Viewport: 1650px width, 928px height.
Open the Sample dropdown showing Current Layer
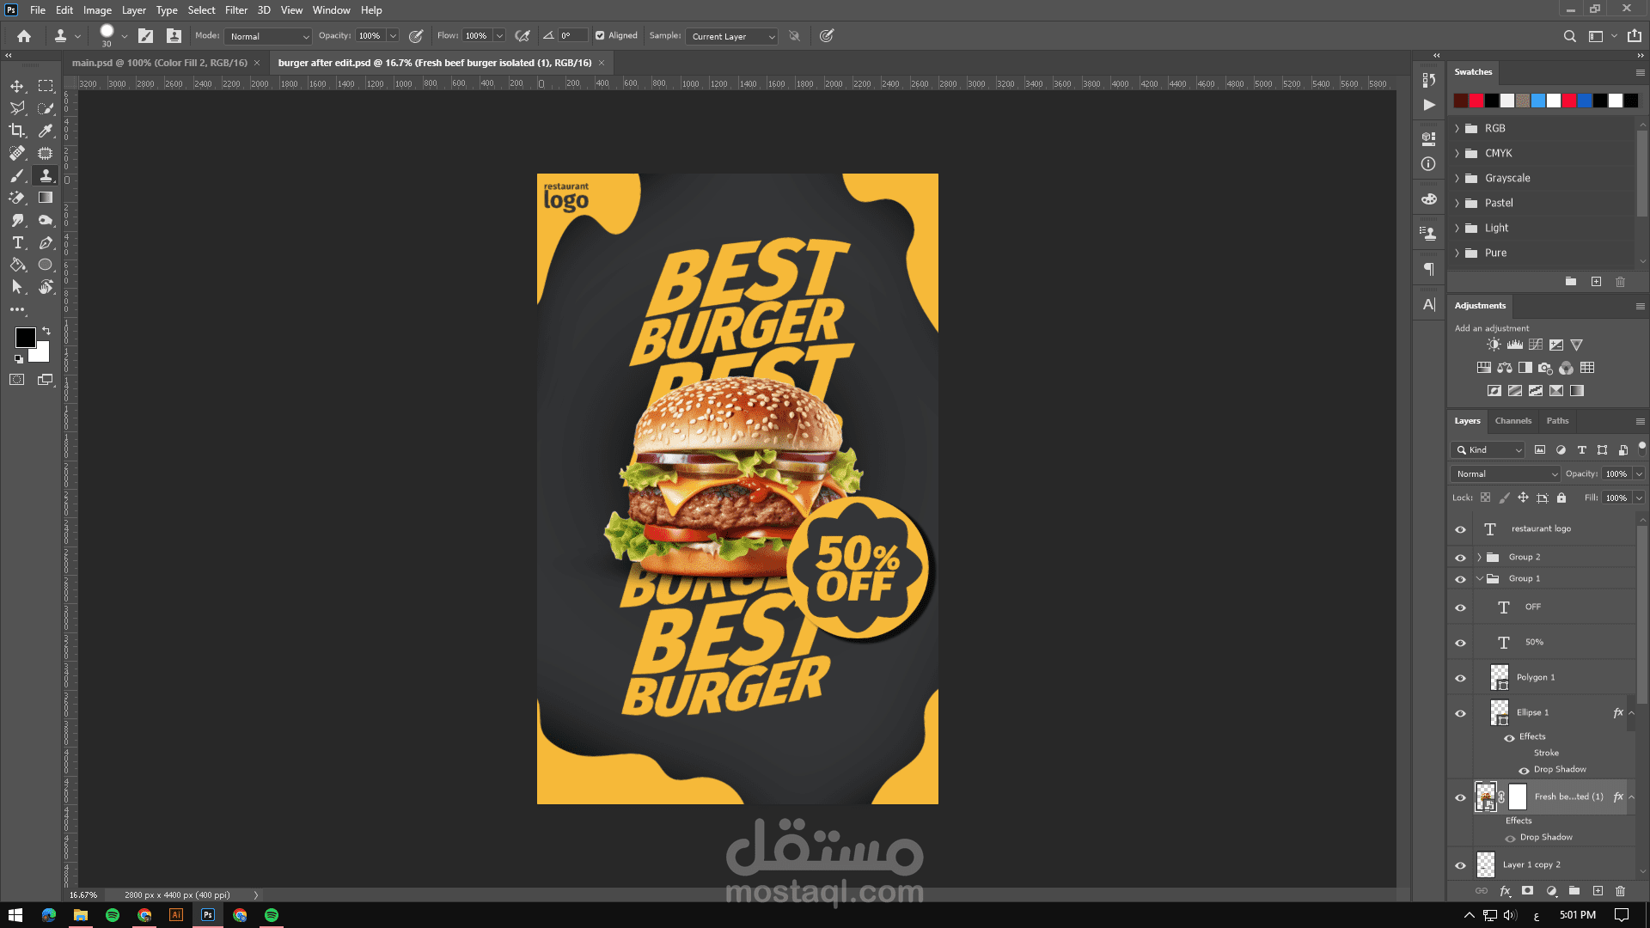point(733,36)
